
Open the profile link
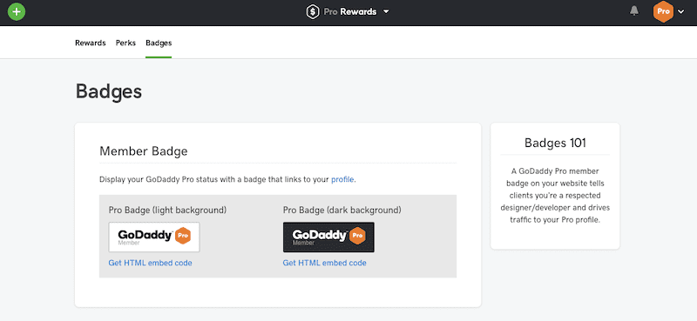pyautogui.click(x=342, y=179)
